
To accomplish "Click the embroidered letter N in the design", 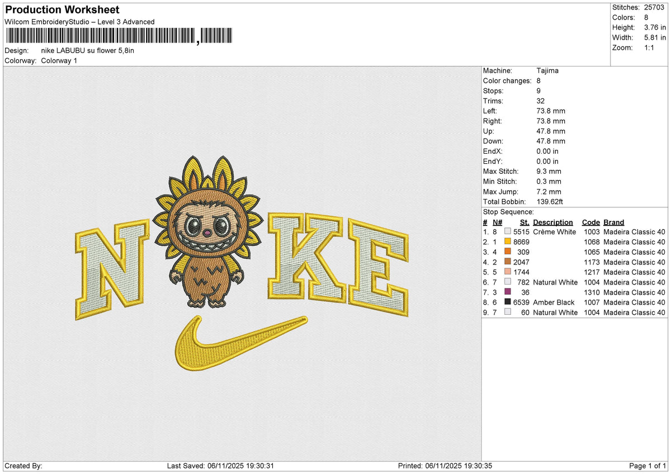I will [112, 270].
